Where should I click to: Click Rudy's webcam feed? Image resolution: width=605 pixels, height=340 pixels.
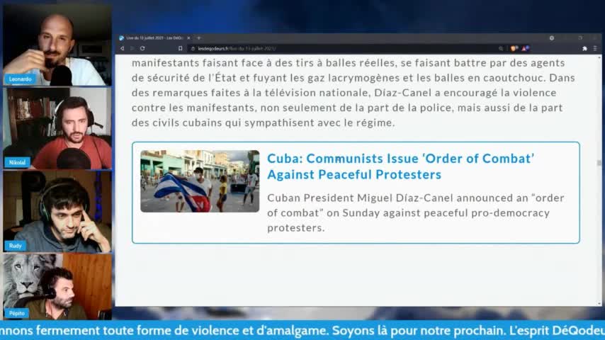click(x=57, y=212)
